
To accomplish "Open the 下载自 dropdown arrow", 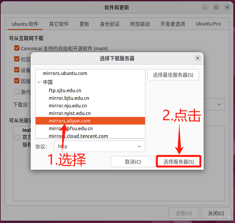I will [x=219, y=104].
